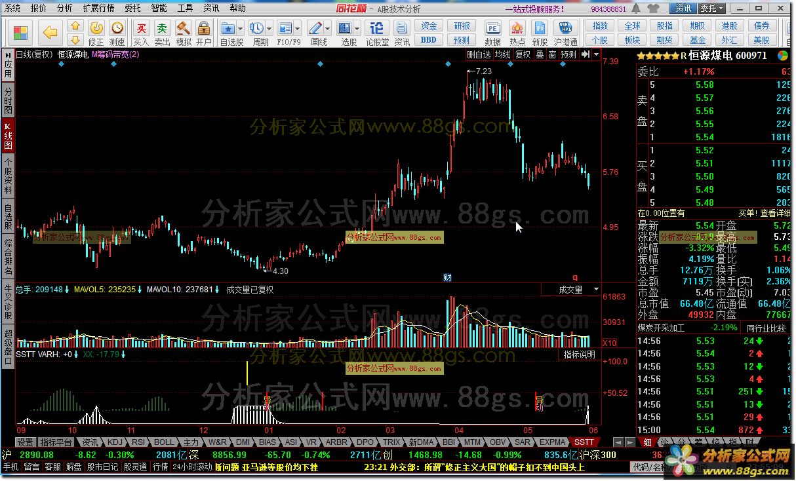Click the 研报 toolbar button
Screen dimensions: 796x481
(x=462, y=26)
